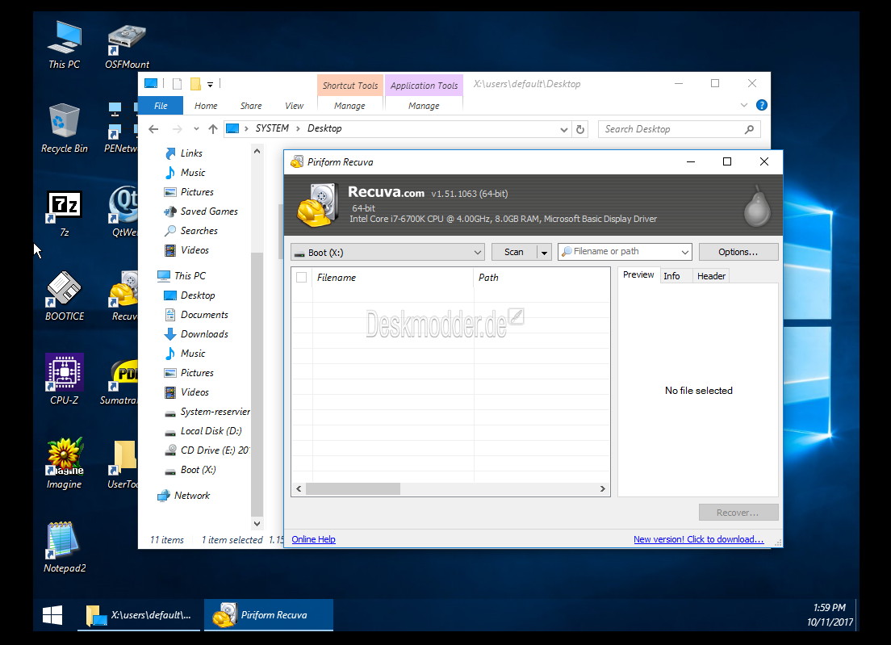This screenshot has height=645, width=891.
Task: Select the Recycle Bin desktop icon
Action: point(65,128)
